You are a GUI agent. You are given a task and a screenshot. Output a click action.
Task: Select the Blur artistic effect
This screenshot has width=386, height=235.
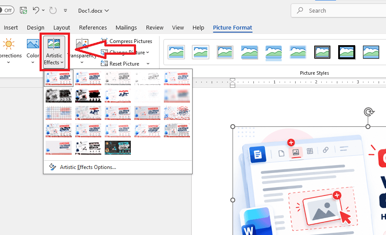pyautogui.click(x=177, y=96)
